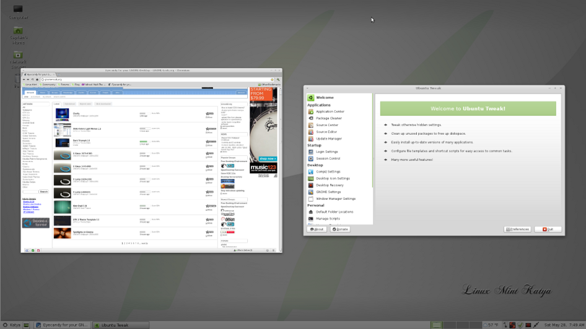Click the Chromium home icon

click(x=37, y=79)
